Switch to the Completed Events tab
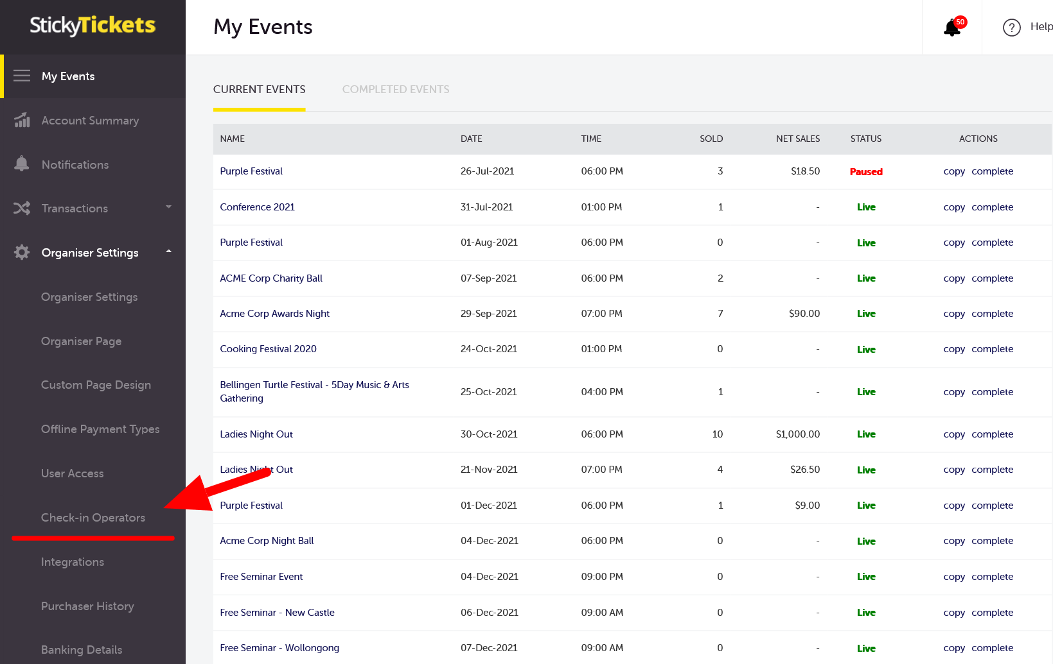The height and width of the screenshot is (664, 1053). (396, 89)
